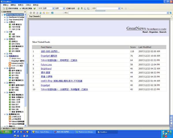Collapse the 大學(2) folder
Viewport: 173px width, 138px height.
pos(5,22)
